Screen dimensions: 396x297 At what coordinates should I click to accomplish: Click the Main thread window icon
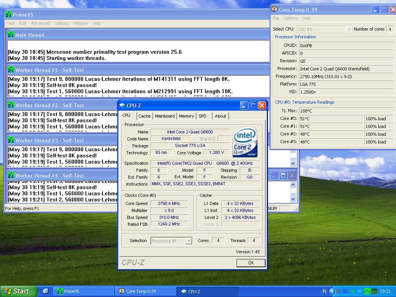10,35
